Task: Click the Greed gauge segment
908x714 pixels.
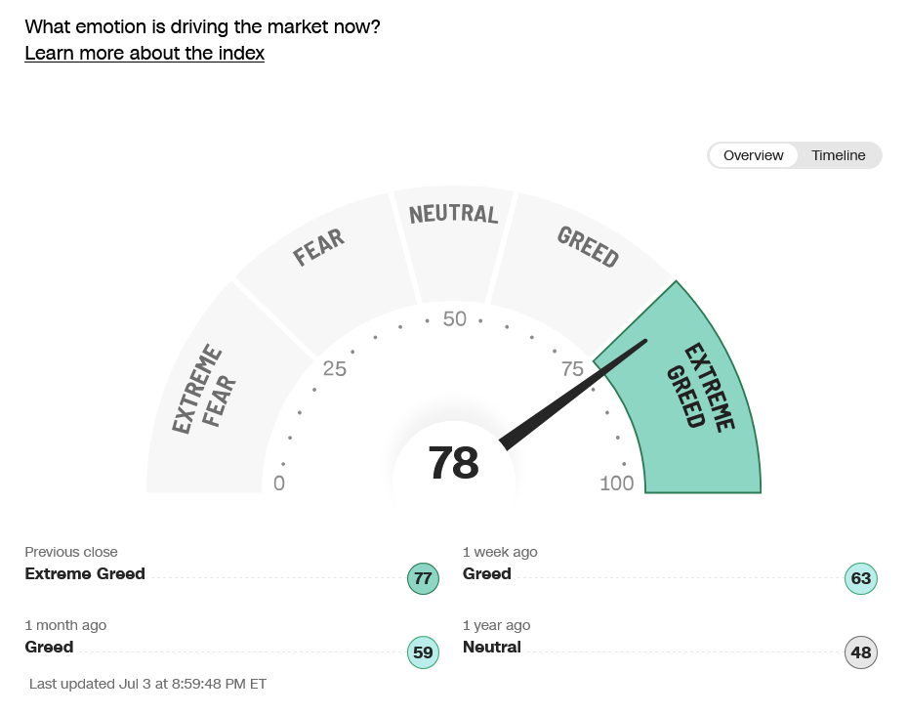Action: tap(581, 262)
